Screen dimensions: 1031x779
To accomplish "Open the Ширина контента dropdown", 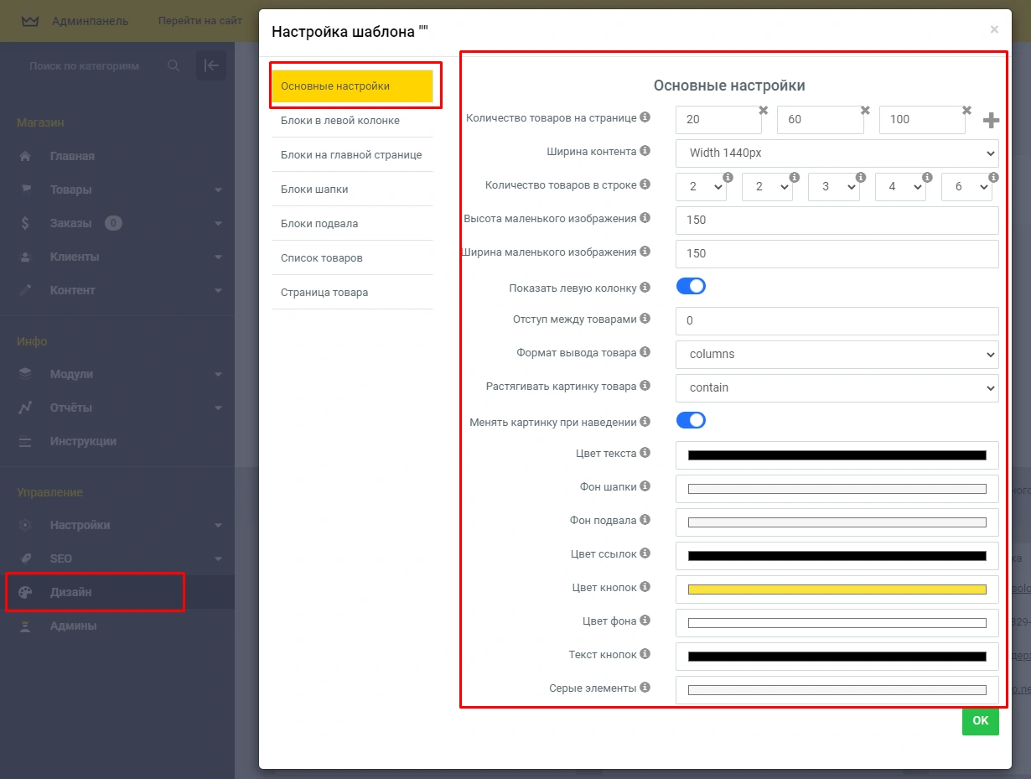I will point(837,153).
